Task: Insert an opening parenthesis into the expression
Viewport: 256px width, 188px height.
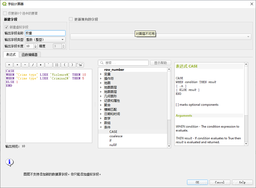Action: pyautogui.click(x=65, y=65)
